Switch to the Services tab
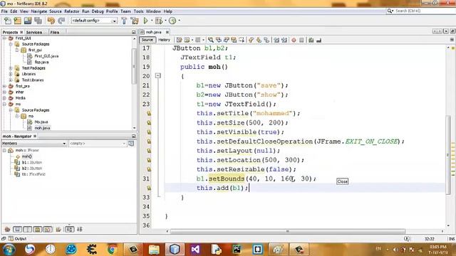The height and width of the screenshot is (256, 456). 34,32
